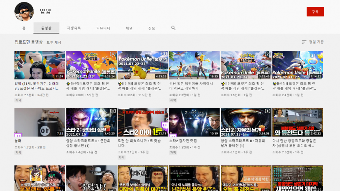The image size is (340, 191).
Task: Click the channel name 얍얍
Action: (x=45, y=11)
